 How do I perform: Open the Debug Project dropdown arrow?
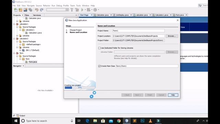click(92, 10)
